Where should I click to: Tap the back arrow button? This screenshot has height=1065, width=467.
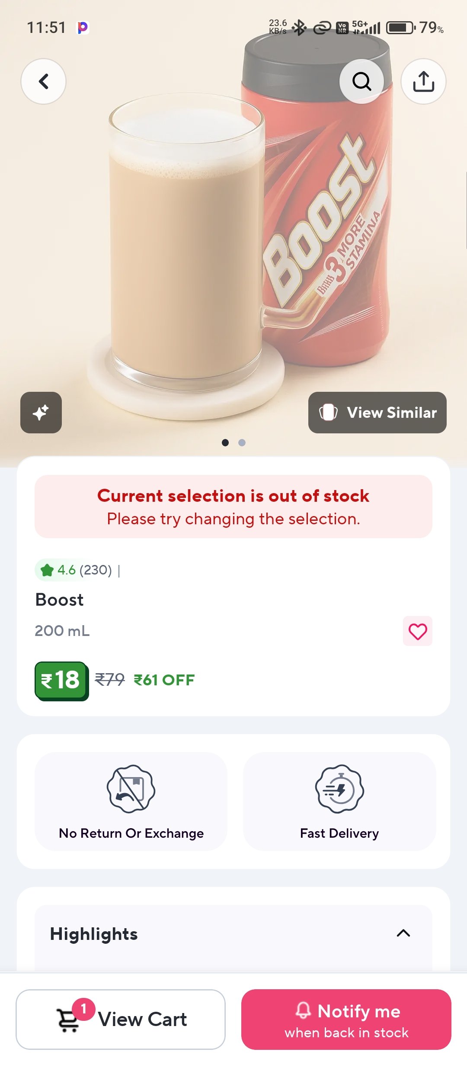[x=43, y=81]
